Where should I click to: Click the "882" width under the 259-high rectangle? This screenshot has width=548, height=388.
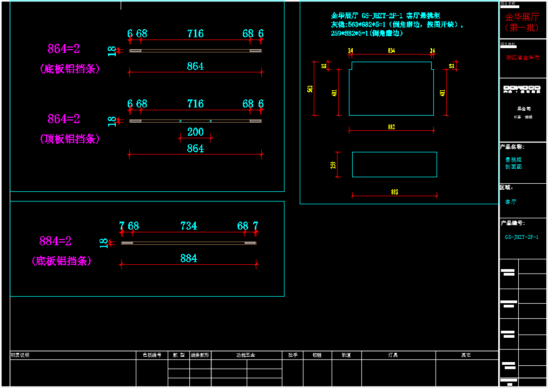pos(394,192)
